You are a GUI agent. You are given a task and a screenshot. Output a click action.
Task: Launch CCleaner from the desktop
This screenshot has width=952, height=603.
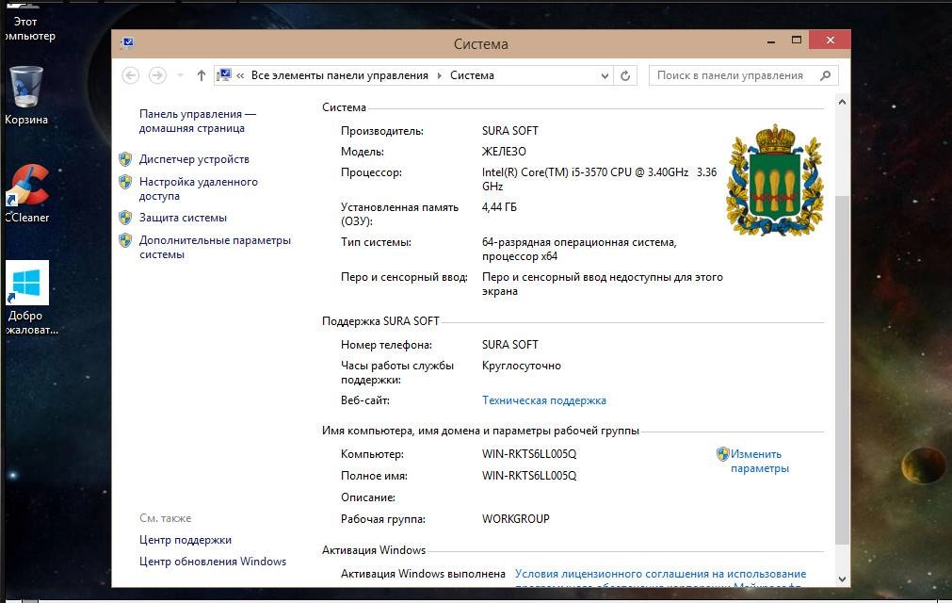26,194
